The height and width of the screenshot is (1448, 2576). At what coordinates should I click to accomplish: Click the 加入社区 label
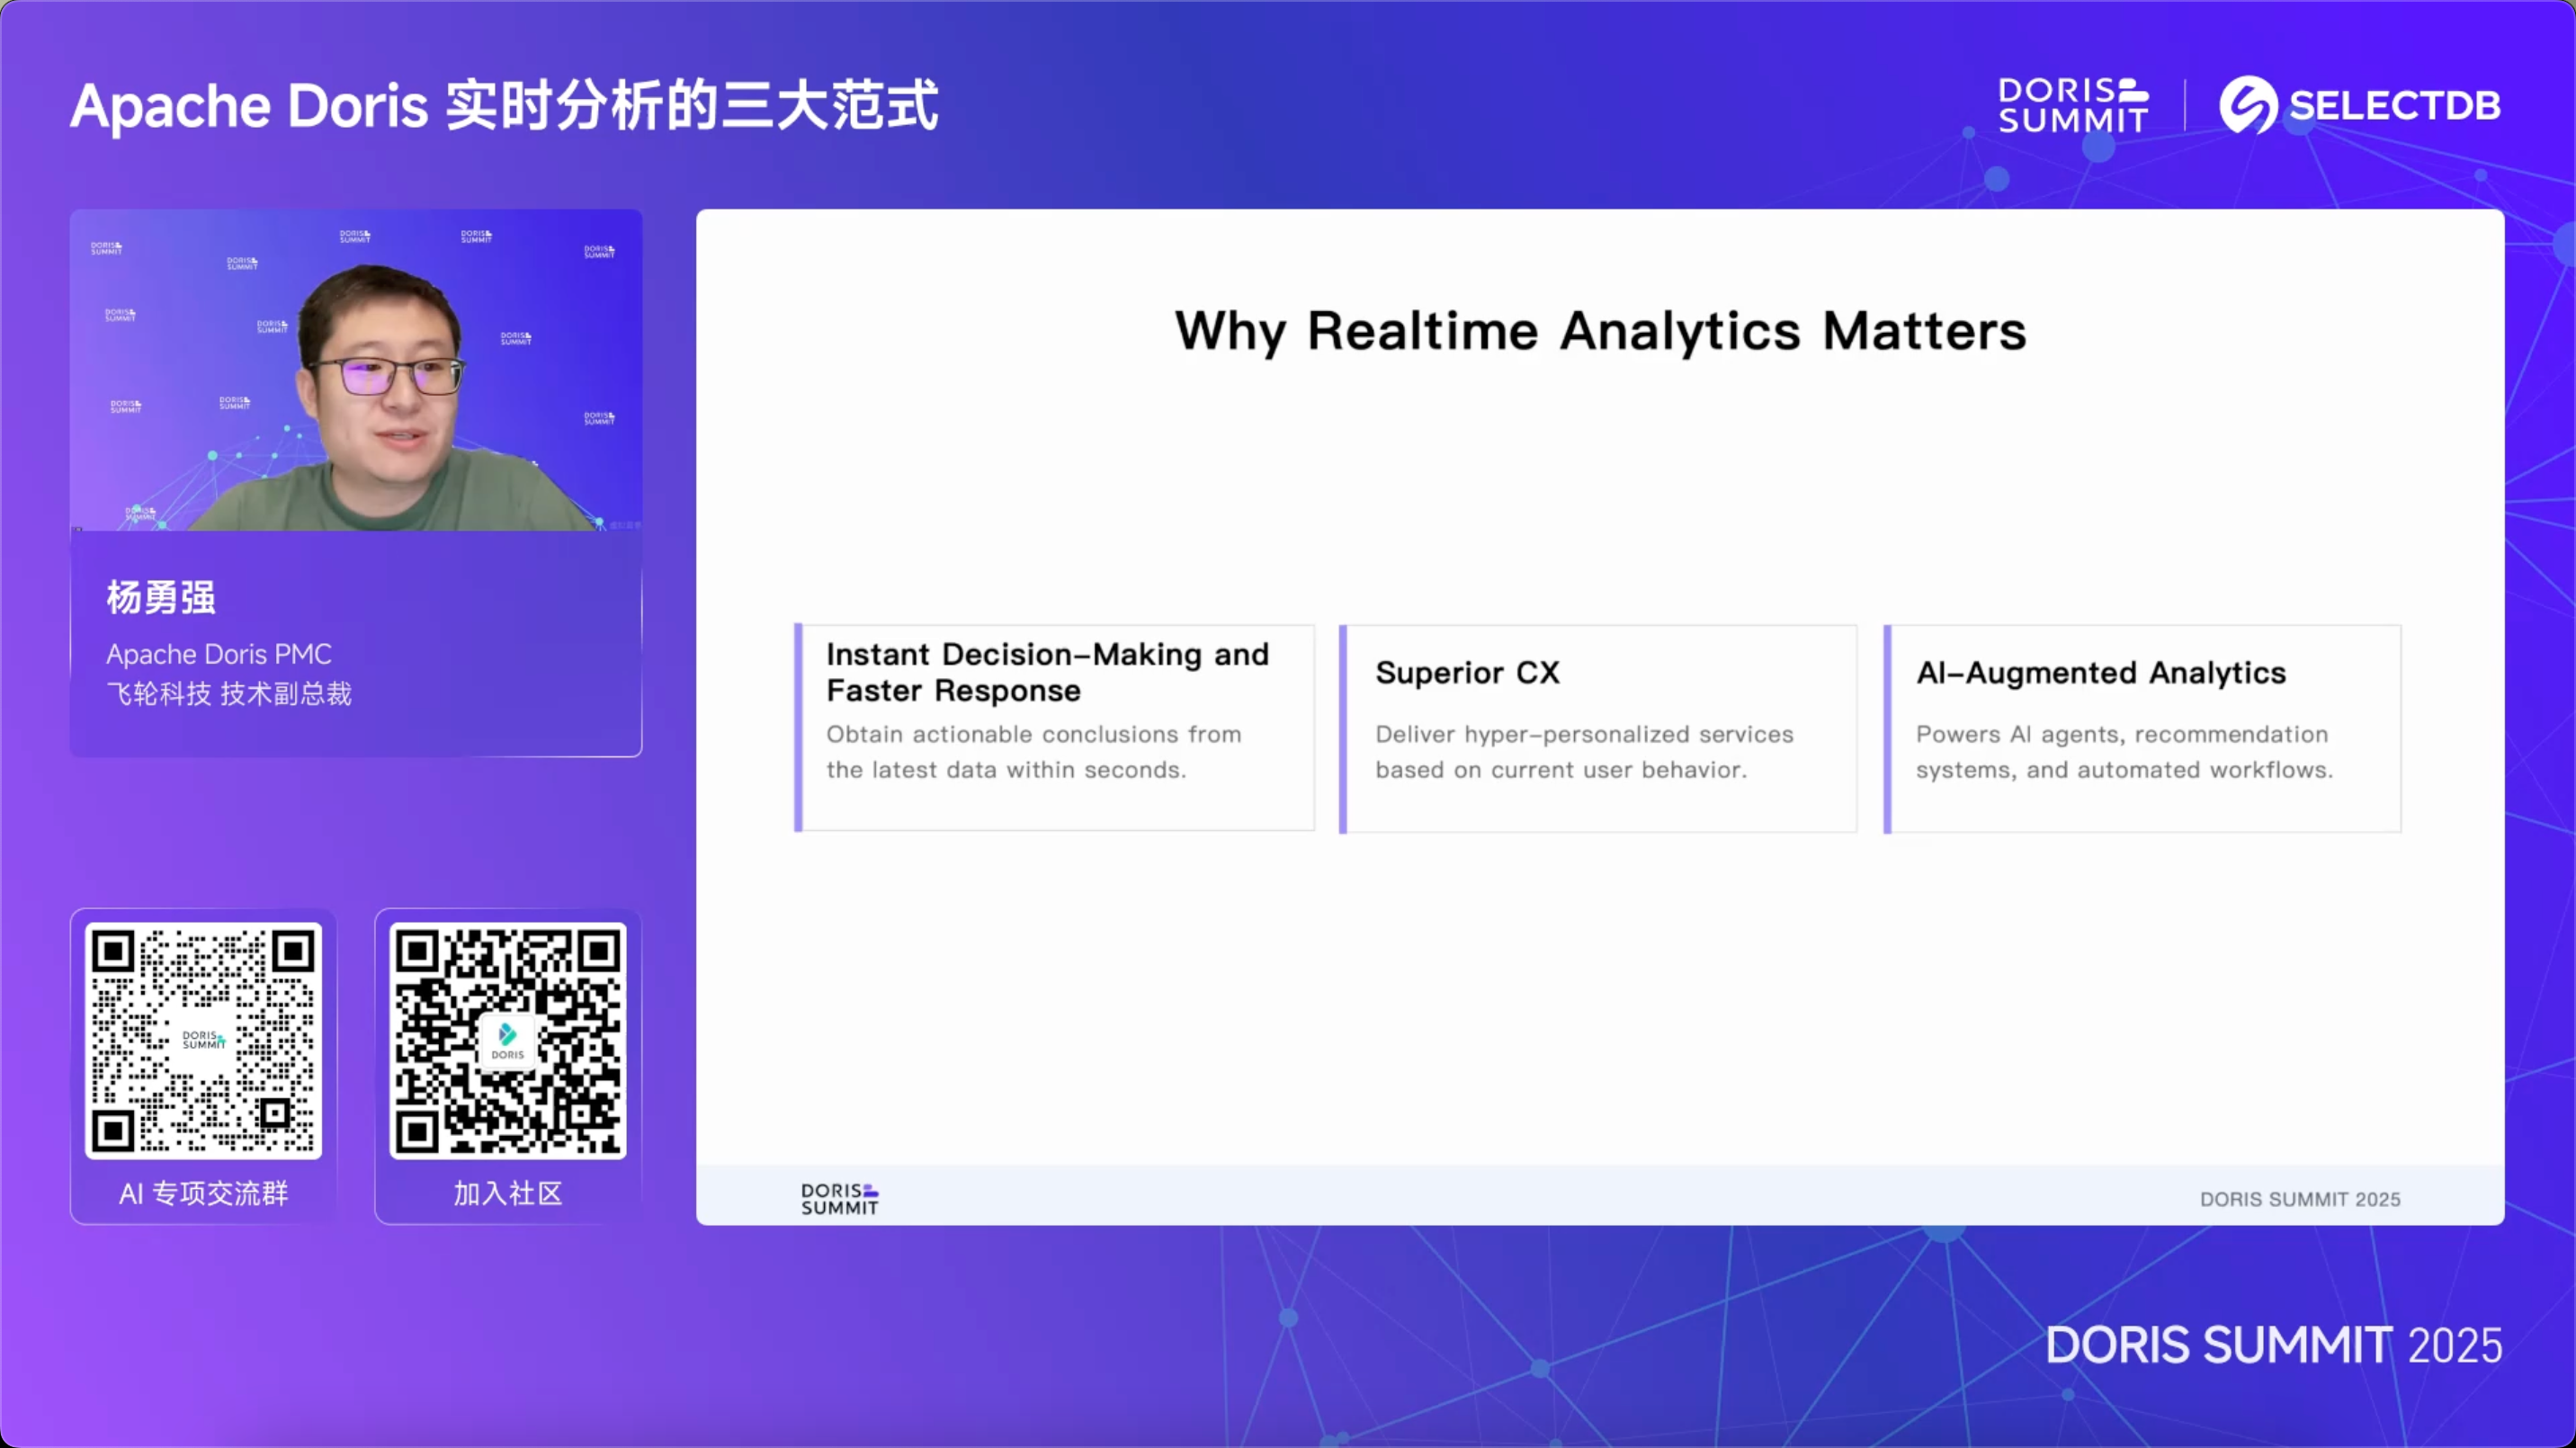point(507,1193)
